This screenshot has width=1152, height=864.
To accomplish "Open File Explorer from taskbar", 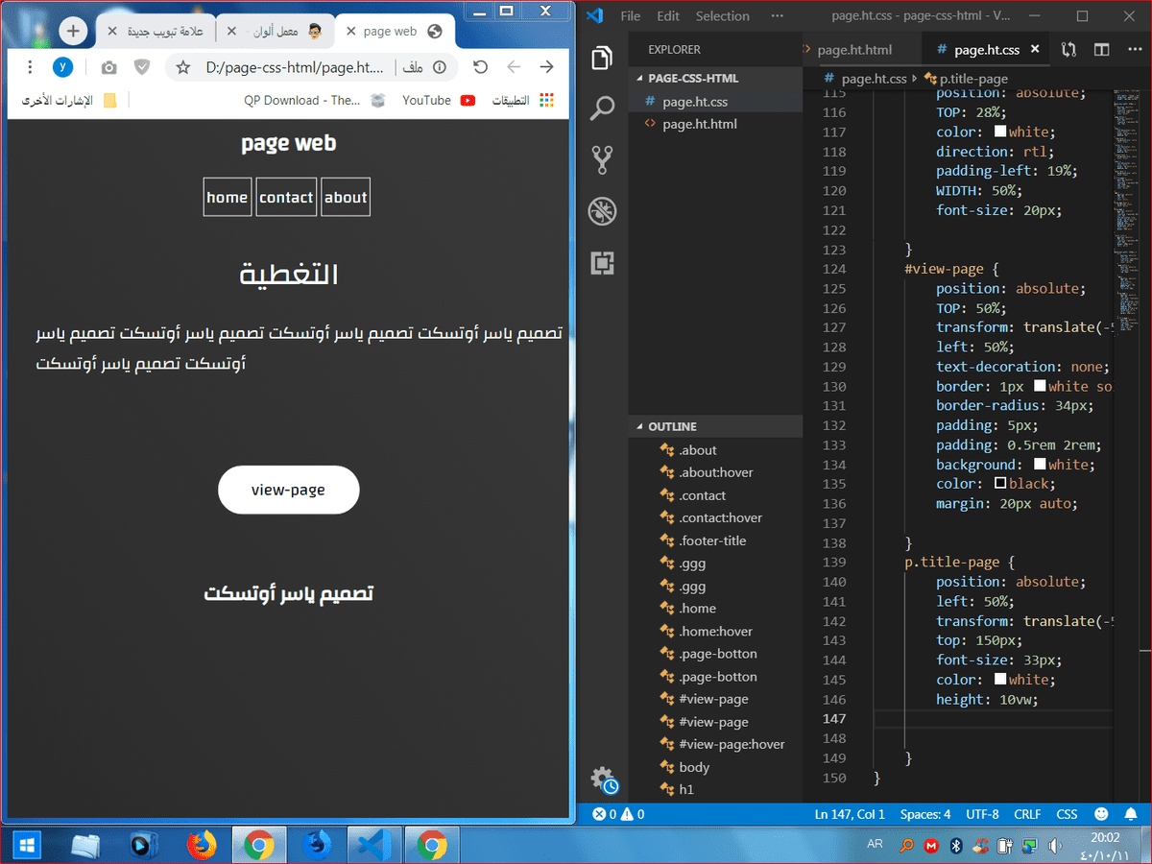I will (x=85, y=845).
